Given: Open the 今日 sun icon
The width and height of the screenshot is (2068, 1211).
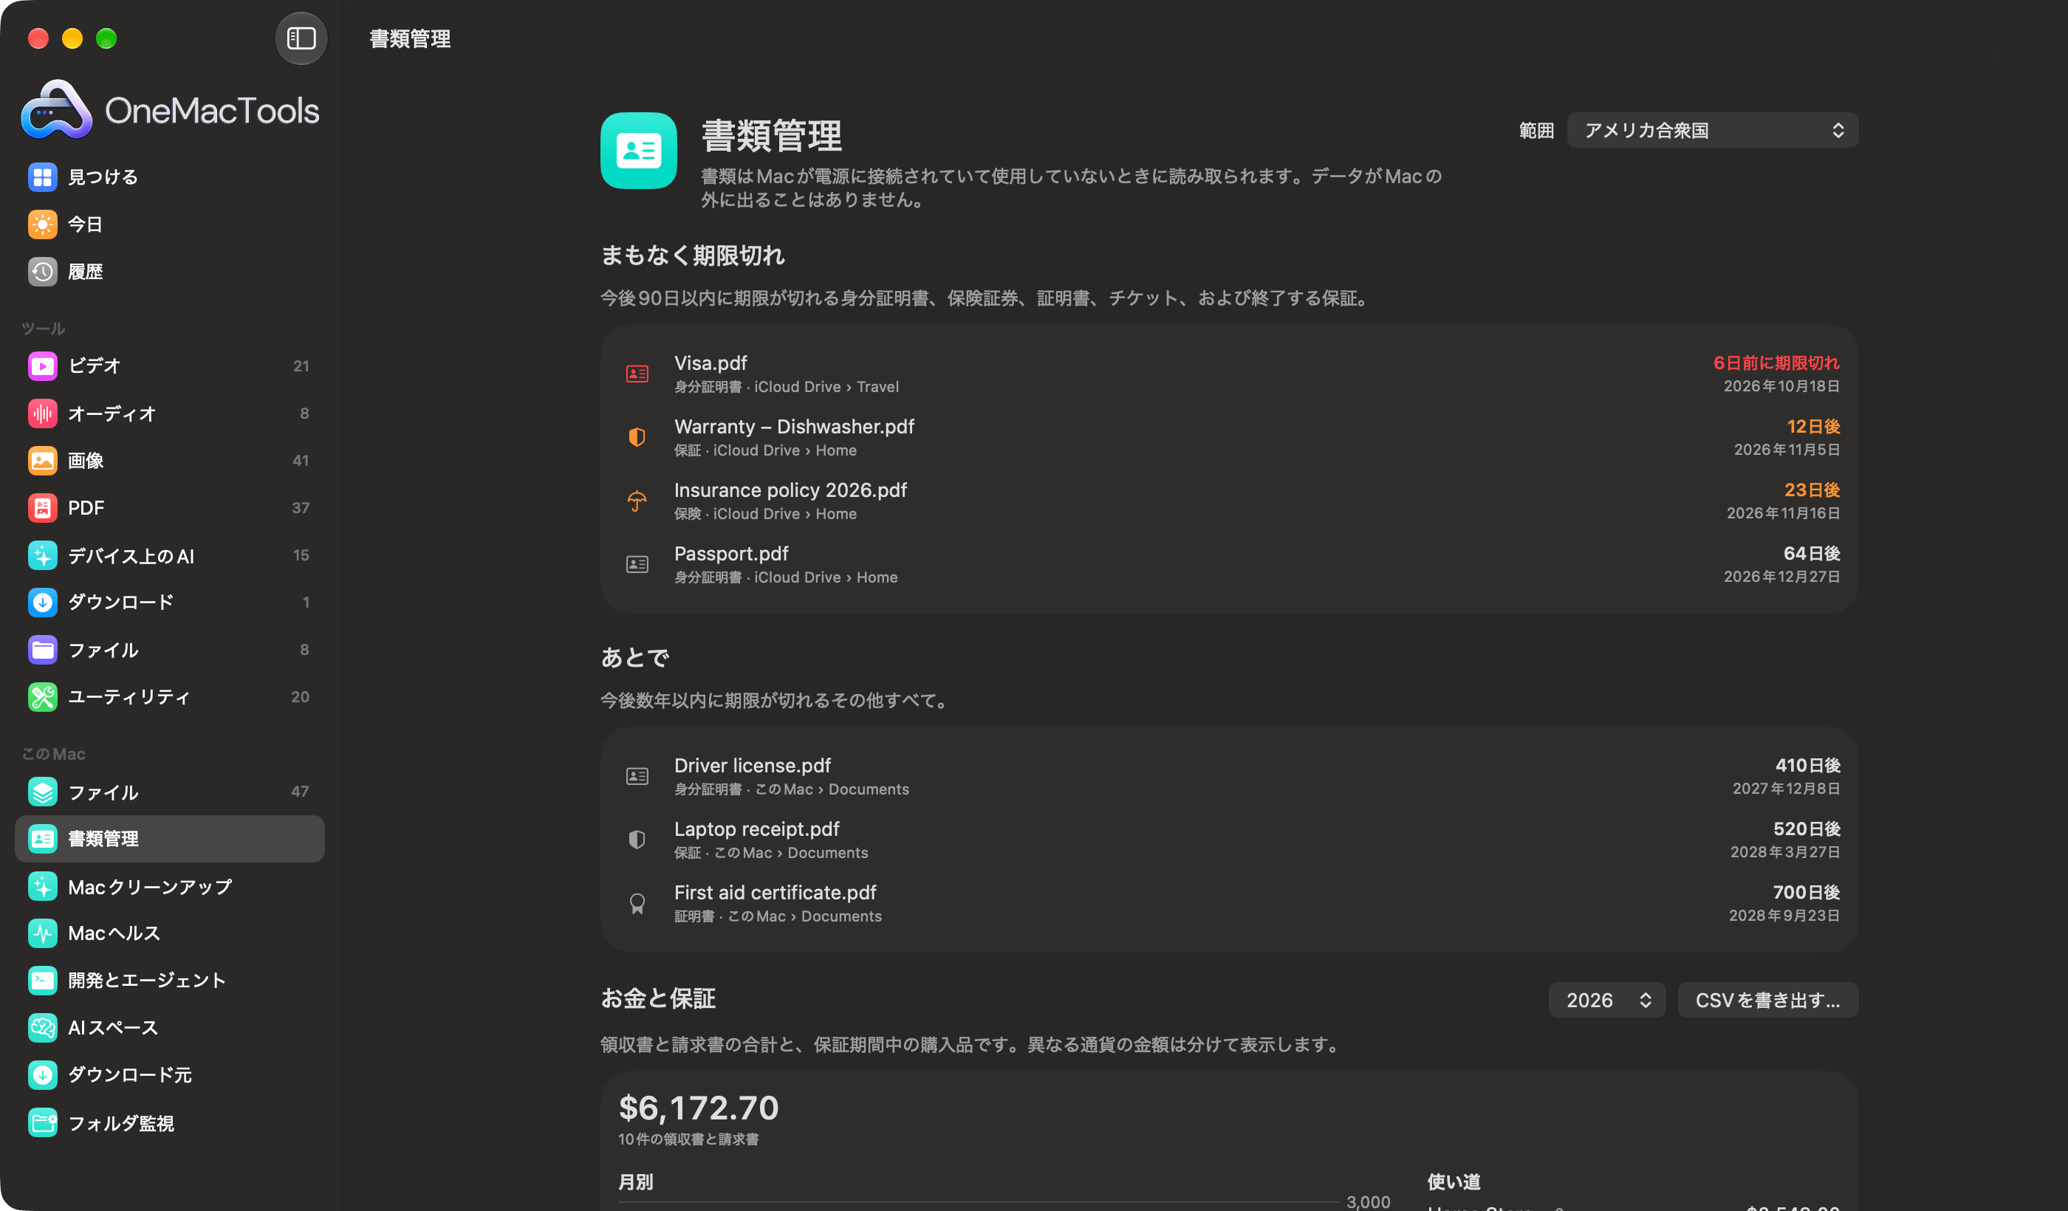Looking at the screenshot, I should click(x=43, y=224).
